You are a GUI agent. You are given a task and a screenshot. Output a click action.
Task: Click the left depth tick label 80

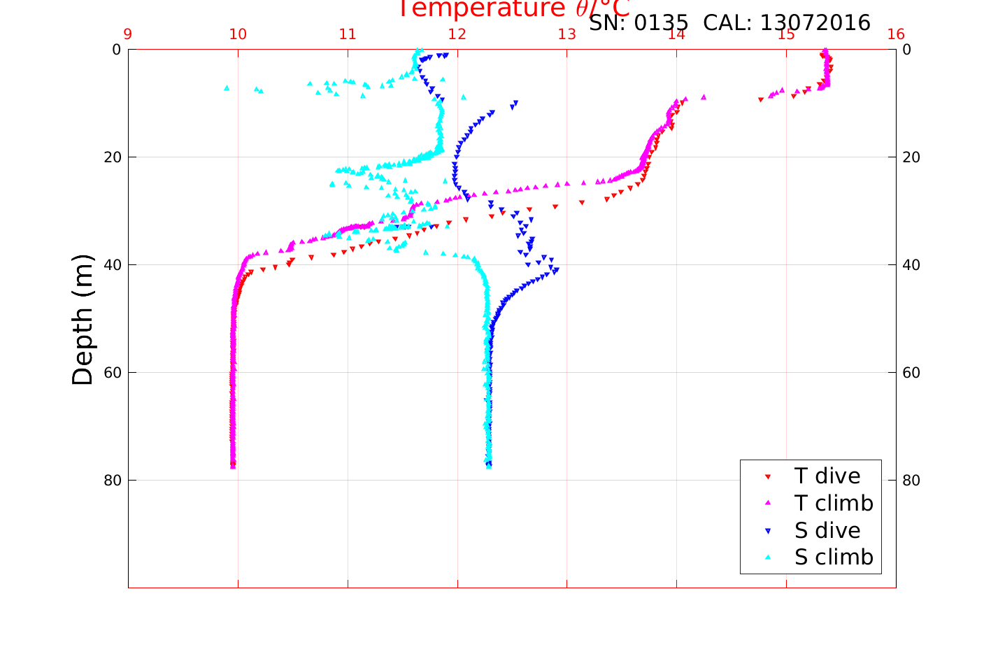(x=113, y=481)
